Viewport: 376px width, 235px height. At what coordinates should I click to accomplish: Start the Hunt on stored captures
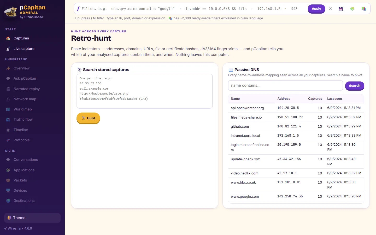click(88, 118)
